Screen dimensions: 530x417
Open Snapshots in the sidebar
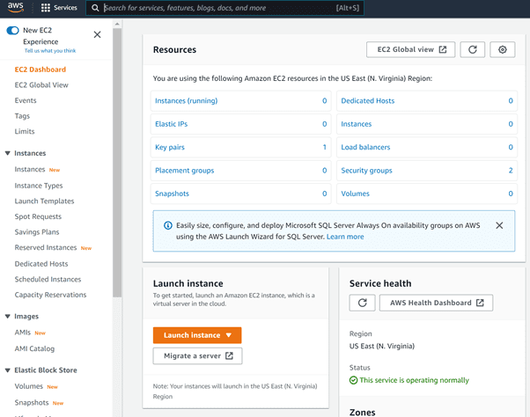coord(32,403)
